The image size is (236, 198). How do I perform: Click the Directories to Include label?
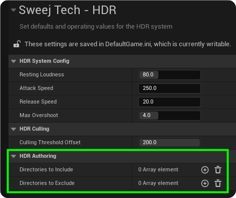point(46,169)
